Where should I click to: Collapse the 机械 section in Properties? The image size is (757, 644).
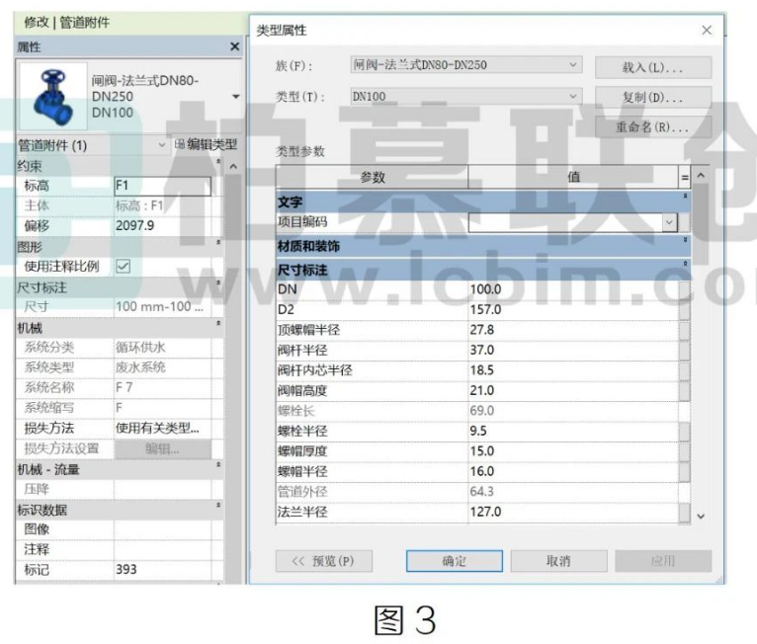(x=218, y=323)
